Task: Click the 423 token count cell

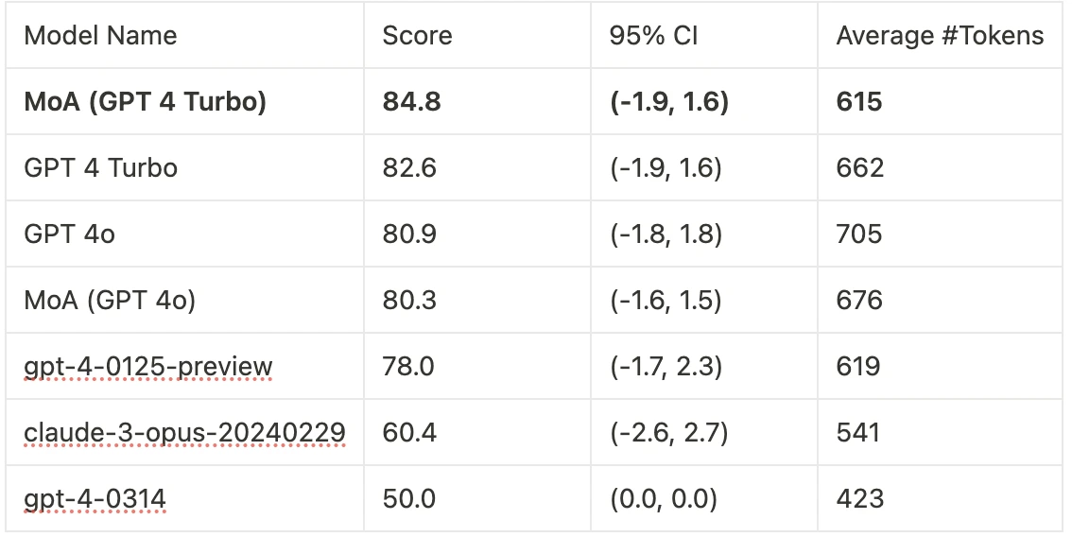Action: tap(859, 498)
